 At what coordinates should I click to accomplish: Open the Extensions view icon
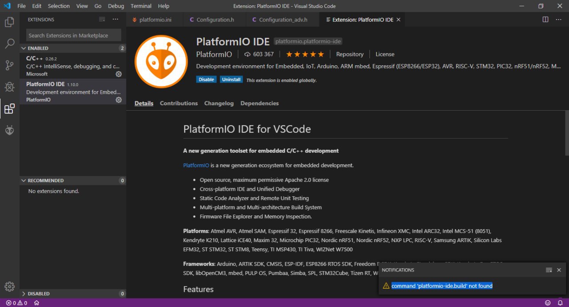click(x=9, y=109)
